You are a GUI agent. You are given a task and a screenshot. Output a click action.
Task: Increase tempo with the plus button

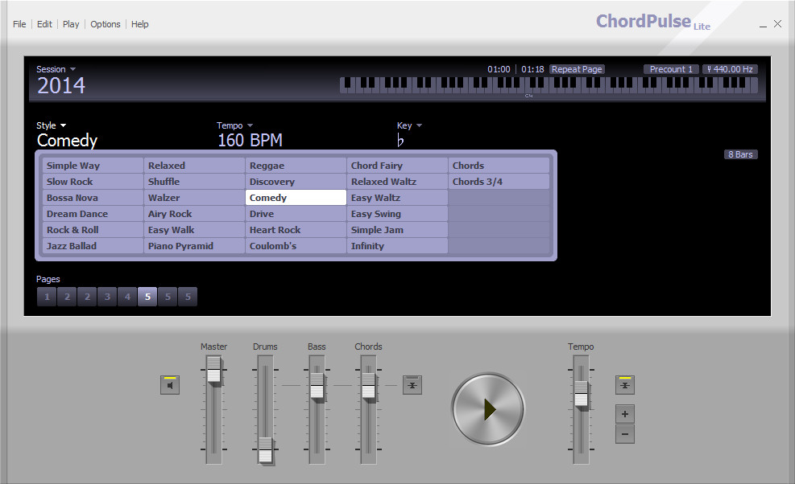click(625, 414)
